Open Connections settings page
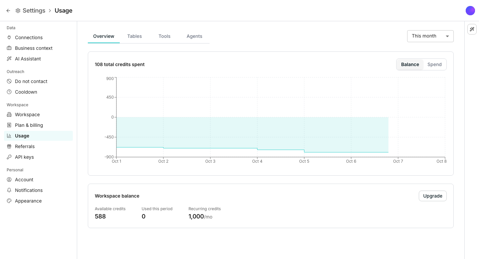 [x=38, y=38]
